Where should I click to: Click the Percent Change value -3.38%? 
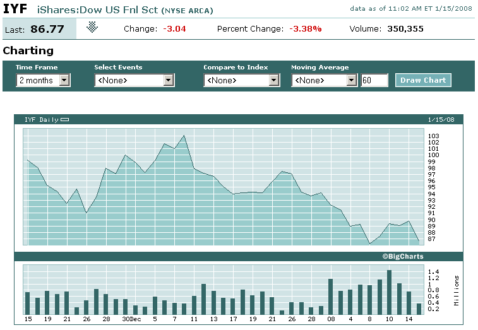(x=306, y=29)
